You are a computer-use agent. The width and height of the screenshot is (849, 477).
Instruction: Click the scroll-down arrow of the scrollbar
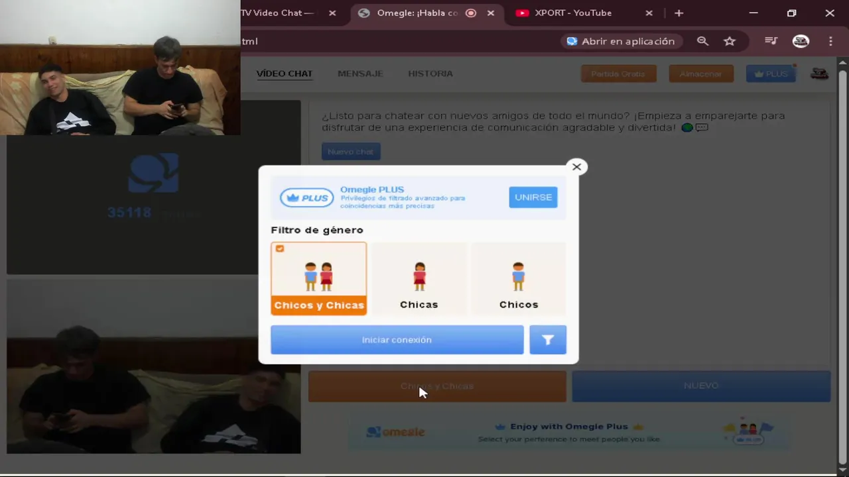pyautogui.click(x=843, y=470)
